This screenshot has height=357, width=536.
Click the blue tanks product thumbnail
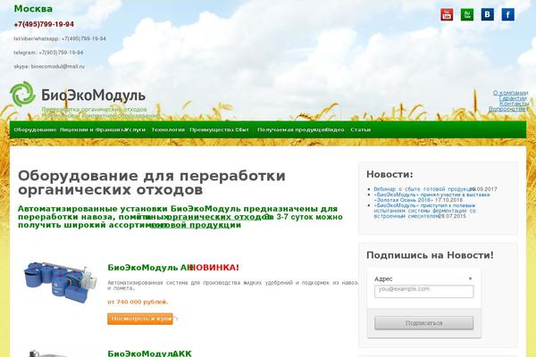[x=59, y=283]
